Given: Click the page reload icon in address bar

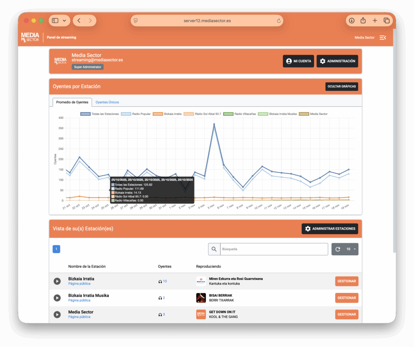Looking at the screenshot, I should click(279, 21).
